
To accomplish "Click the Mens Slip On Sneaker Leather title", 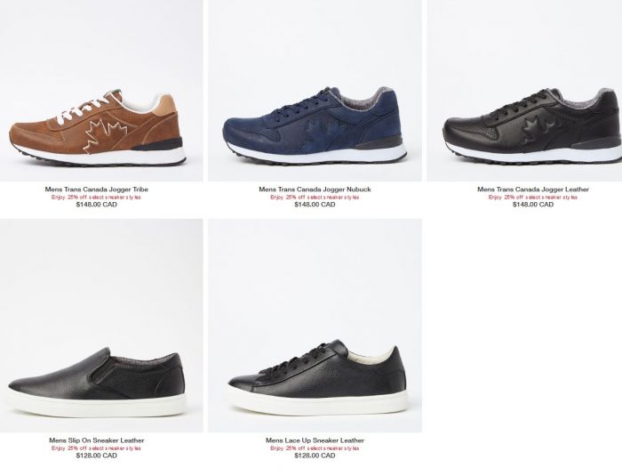I will (96, 440).
